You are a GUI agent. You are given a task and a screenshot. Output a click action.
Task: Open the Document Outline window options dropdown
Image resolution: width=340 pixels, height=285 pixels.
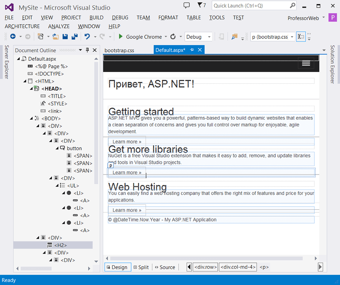[x=80, y=50]
